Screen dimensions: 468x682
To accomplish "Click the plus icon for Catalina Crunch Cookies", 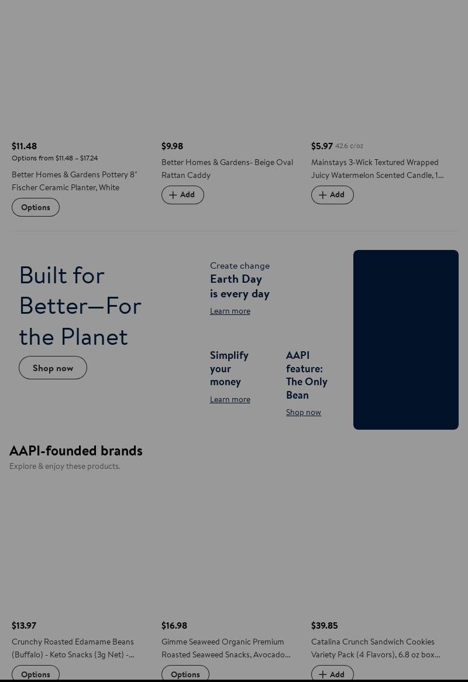I will coord(323,674).
